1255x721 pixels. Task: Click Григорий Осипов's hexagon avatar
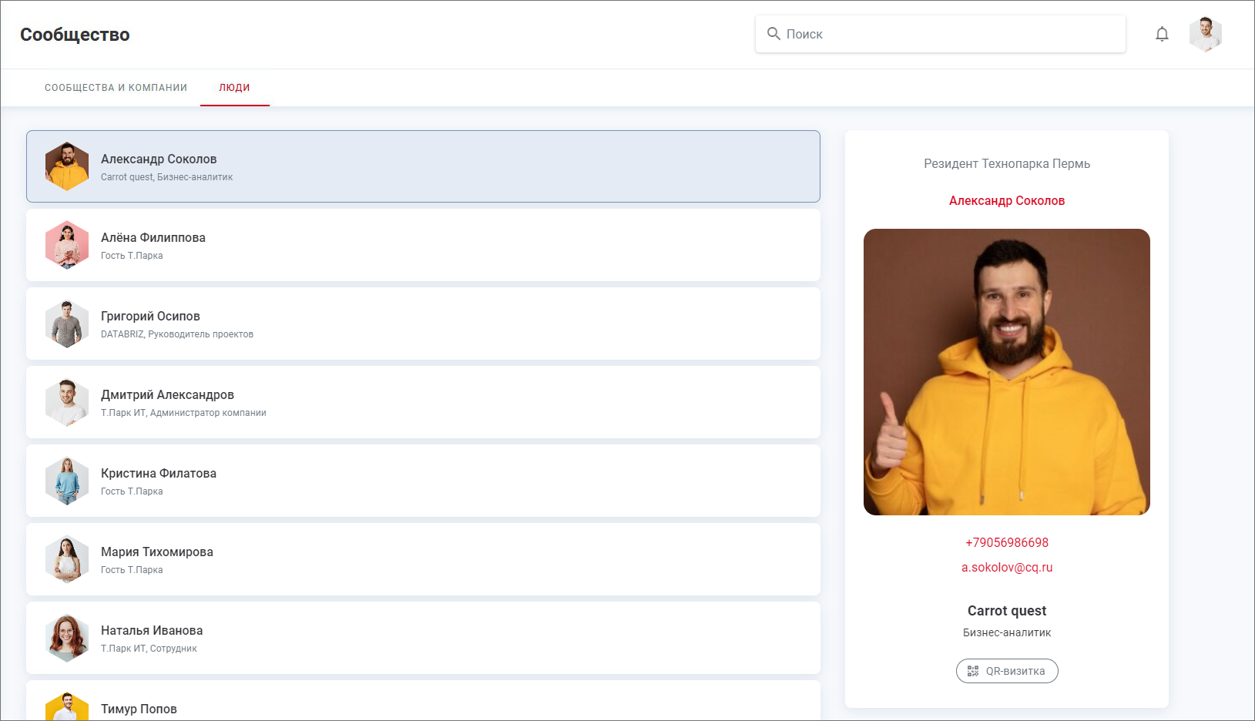(x=67, y=324)
